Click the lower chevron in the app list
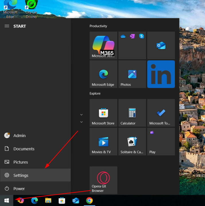205x206 pixels. (x=81, y=122)
